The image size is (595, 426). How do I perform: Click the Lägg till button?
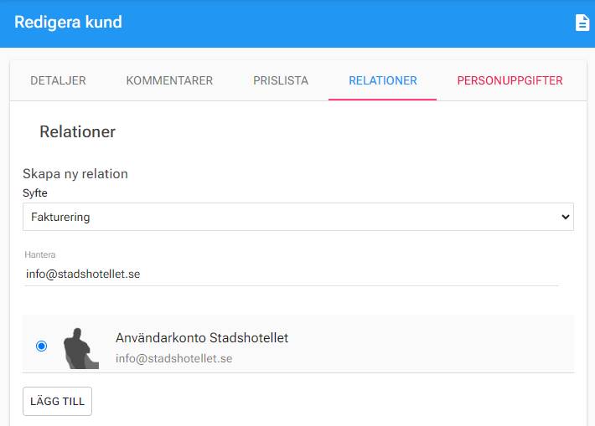(57, 402)
